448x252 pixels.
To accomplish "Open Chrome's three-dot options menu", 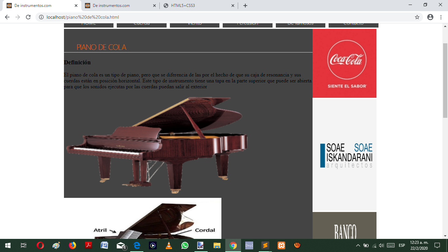I will [x=441, y=17].
